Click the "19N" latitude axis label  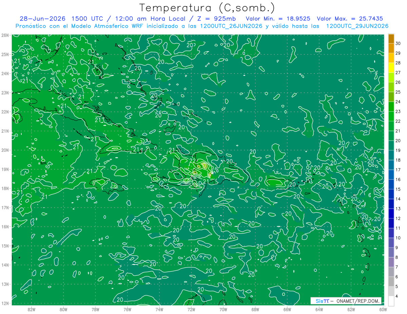click(x=5, y=169)
